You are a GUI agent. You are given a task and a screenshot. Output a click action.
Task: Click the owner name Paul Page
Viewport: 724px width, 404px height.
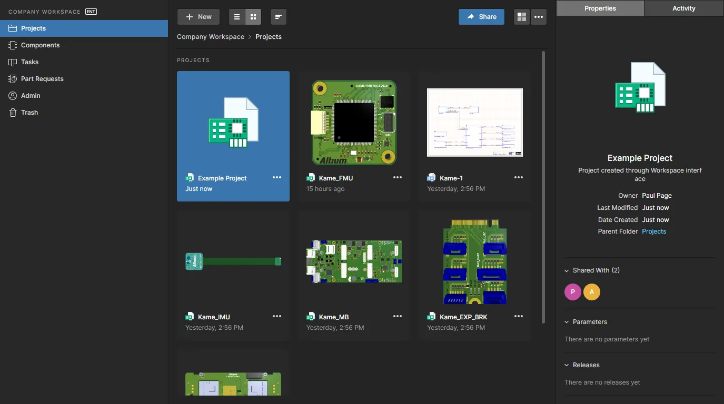(x=657, y=196)
